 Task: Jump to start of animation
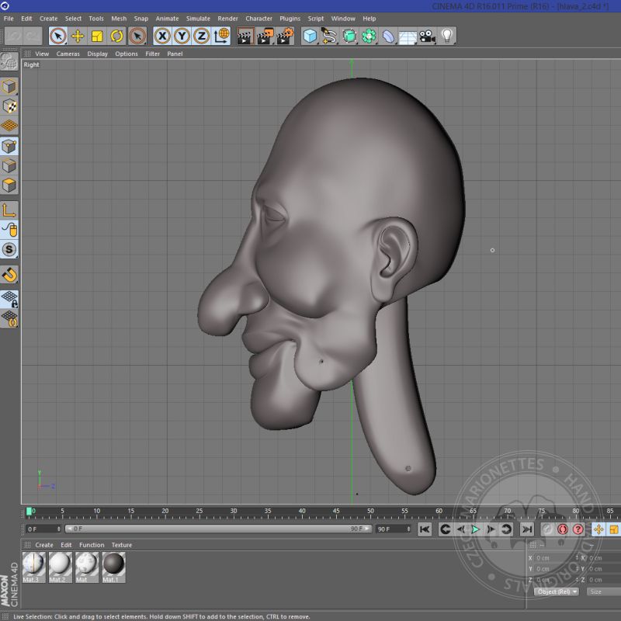click(x=425, y=529)
